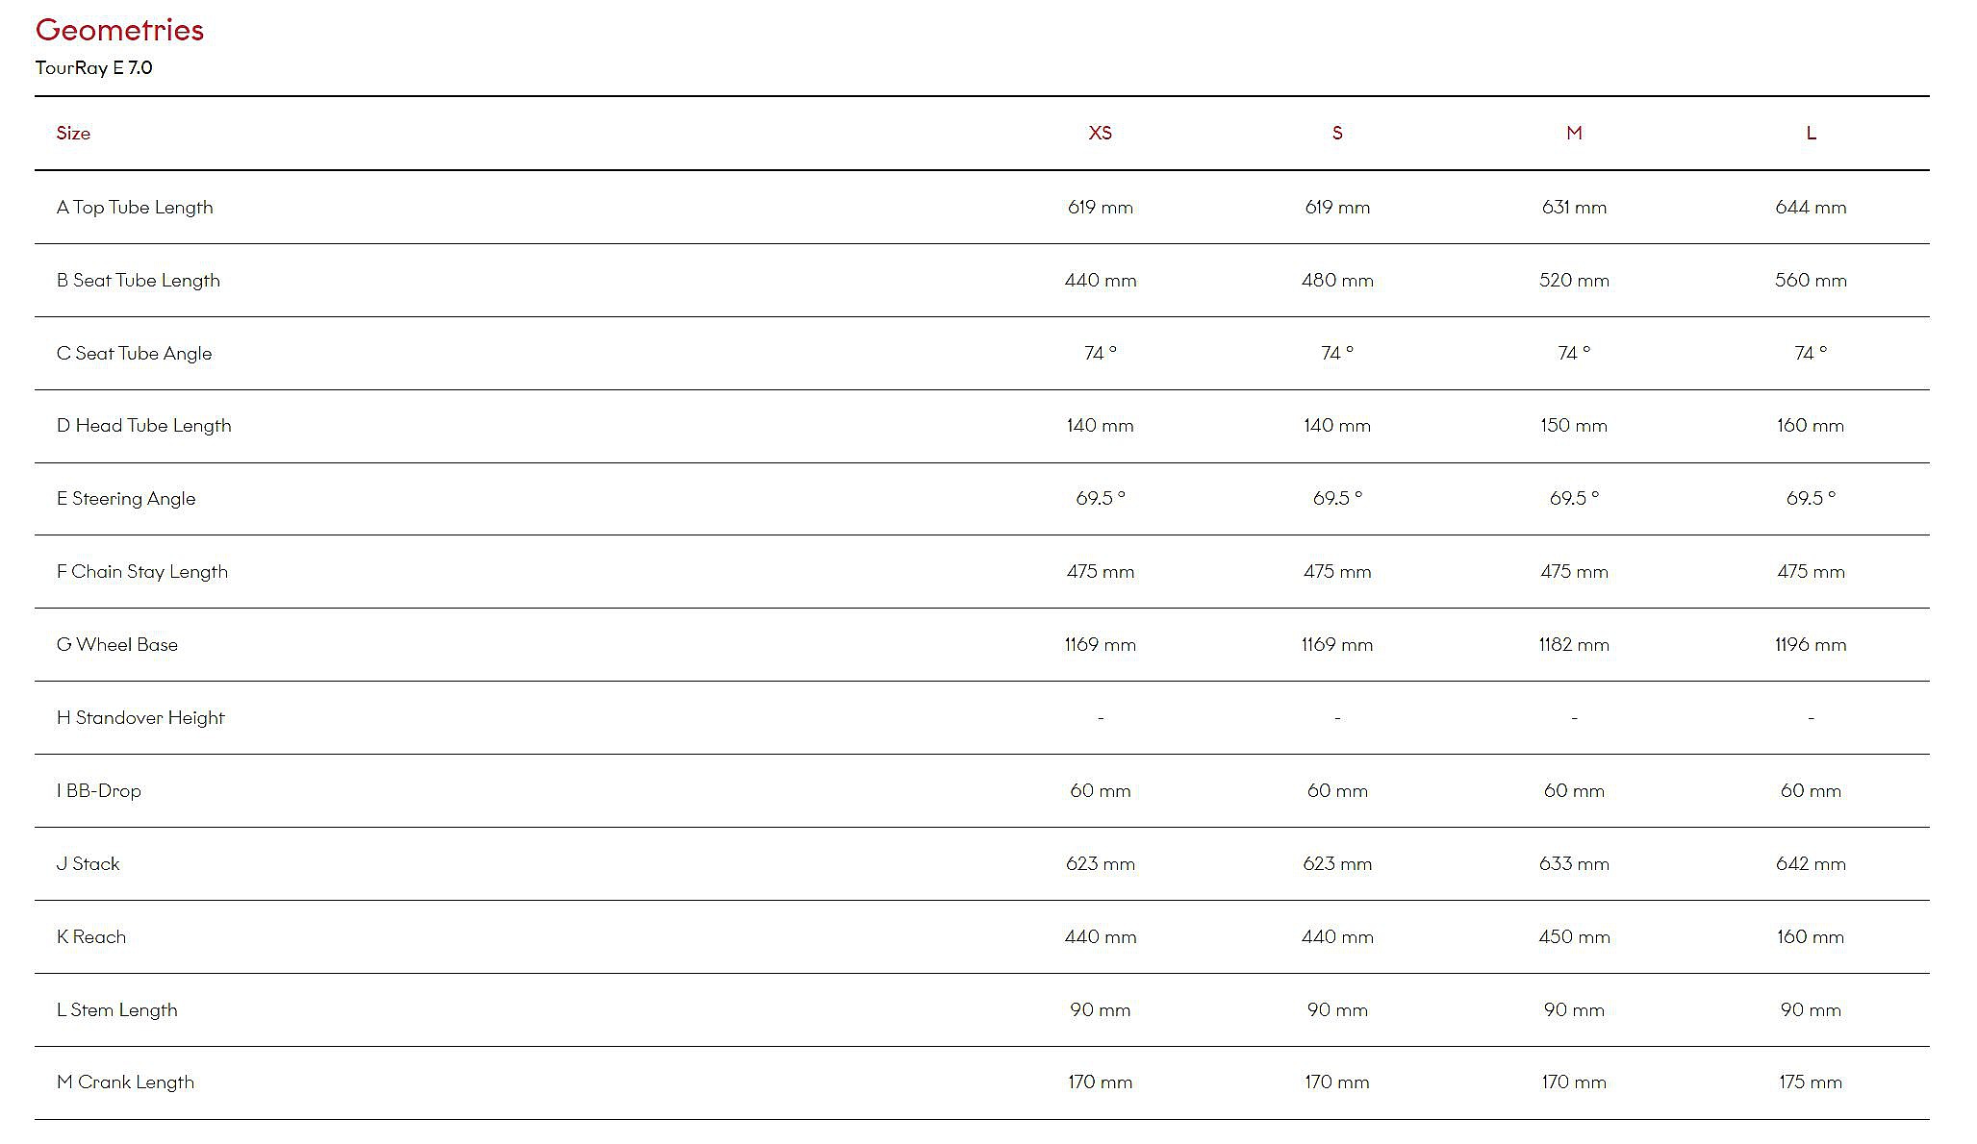
Task: Click the XS size column header
Action: [x=1100, y=133]
